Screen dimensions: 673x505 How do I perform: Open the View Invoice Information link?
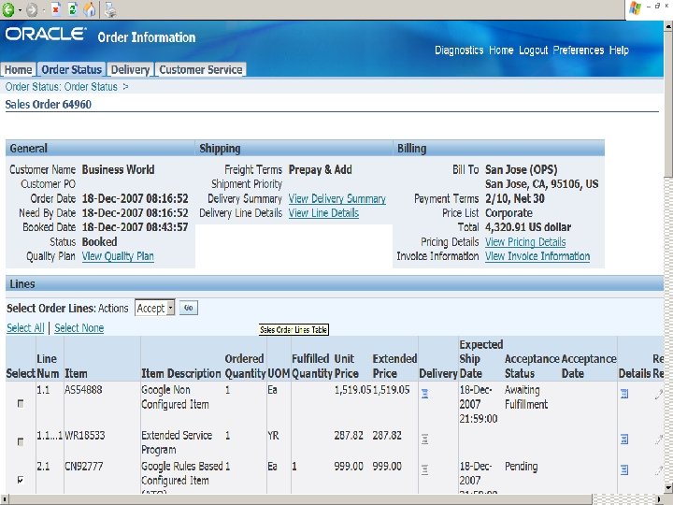[x=537, y=256]
